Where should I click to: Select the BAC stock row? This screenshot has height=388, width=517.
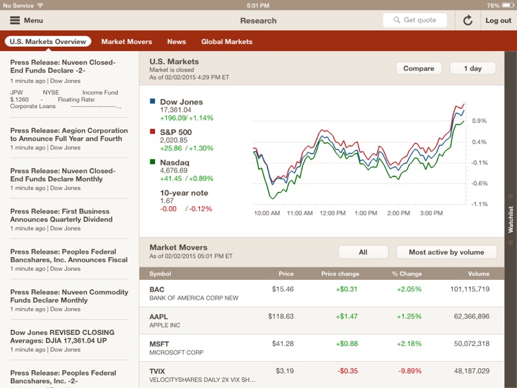coord(322,294)
